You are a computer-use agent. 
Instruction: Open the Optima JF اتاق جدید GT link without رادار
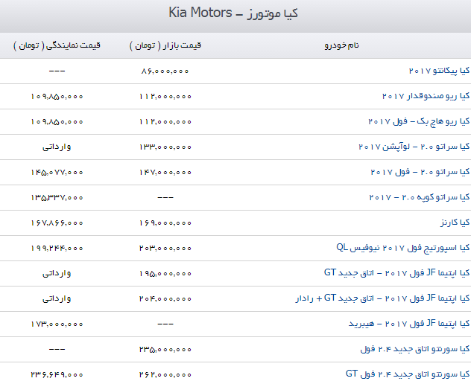pos(396,273)
